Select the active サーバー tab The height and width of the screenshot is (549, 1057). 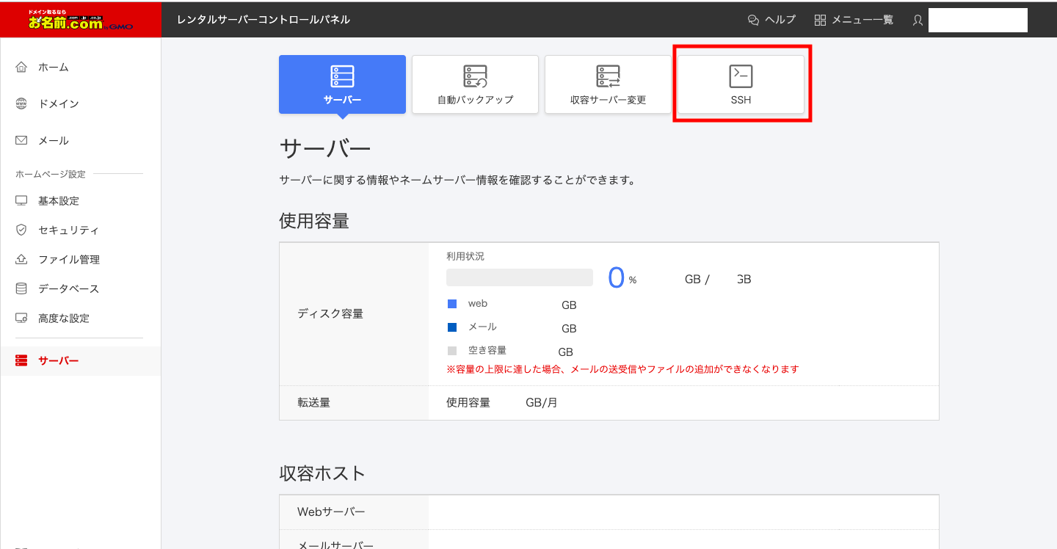tap(342, 84)
